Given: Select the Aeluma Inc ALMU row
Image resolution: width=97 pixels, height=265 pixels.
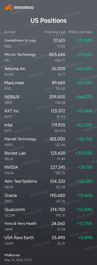Looking at the screenshot, I should pos(49,71).
